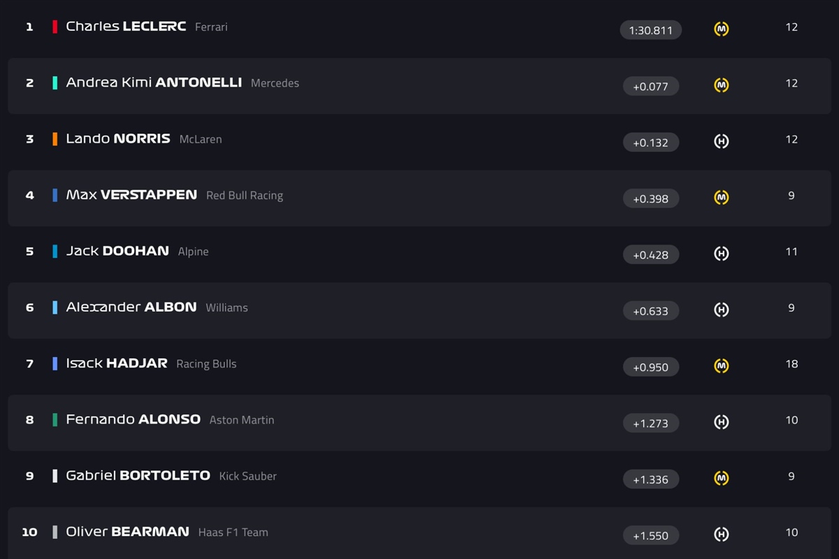The height and width of the screenshot is (559, 839).
Task: Open Fernando ALONSO driver name
Action: click(133, 419)
